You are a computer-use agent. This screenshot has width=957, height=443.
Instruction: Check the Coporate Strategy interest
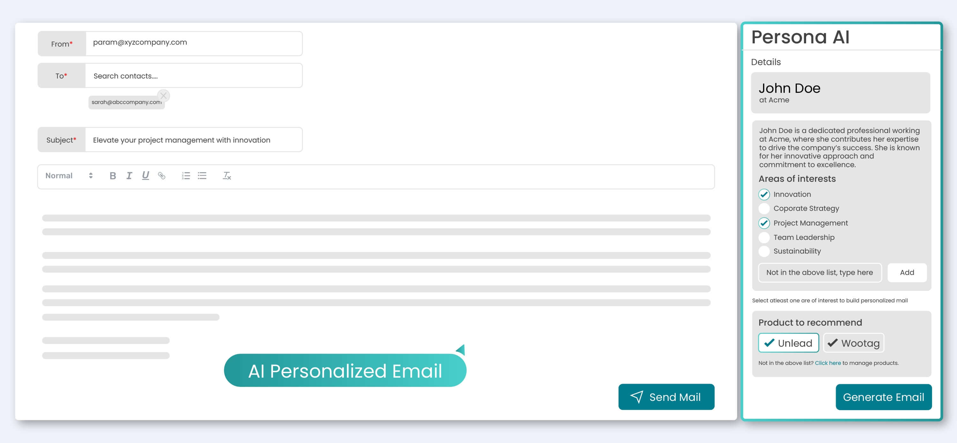[764, 208]
